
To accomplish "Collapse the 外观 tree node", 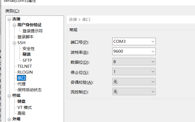I will (x=9, y=119).
